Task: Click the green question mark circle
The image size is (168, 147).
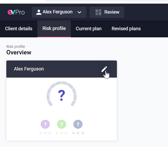Action: [62, 124]
